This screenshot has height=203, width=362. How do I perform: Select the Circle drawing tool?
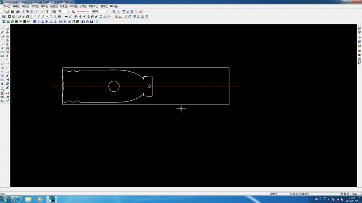point(2,37)
